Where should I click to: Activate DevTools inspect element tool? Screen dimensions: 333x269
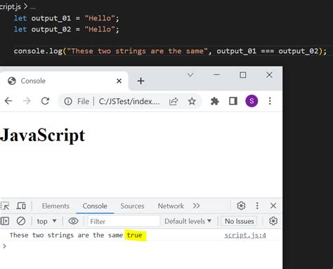pos(5,206)
